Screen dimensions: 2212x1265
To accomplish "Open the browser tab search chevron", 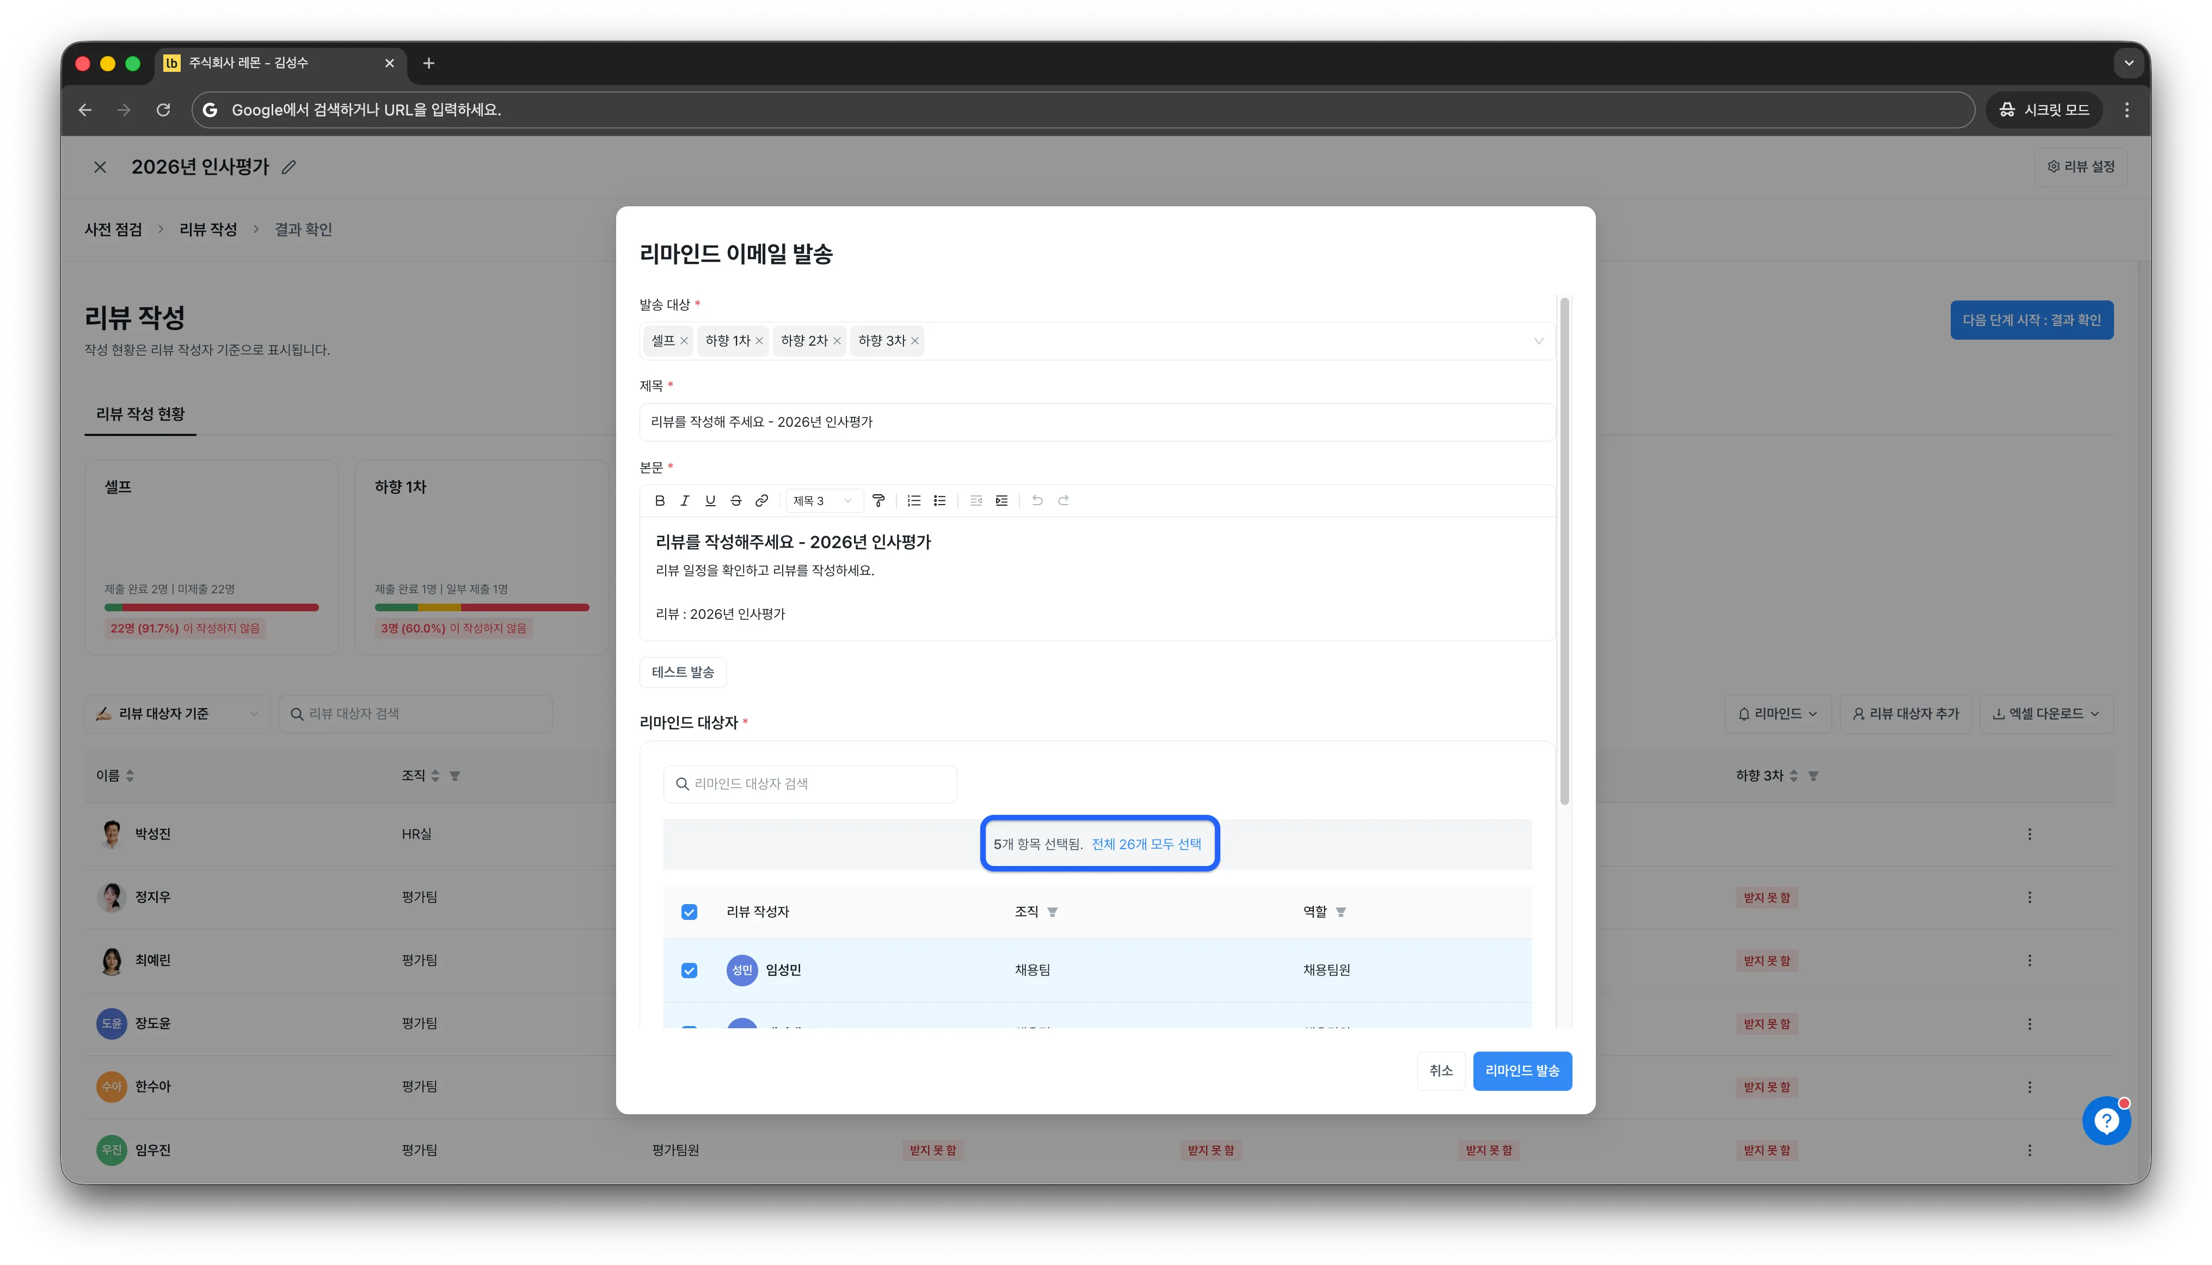I will [x=2128, y=63].
